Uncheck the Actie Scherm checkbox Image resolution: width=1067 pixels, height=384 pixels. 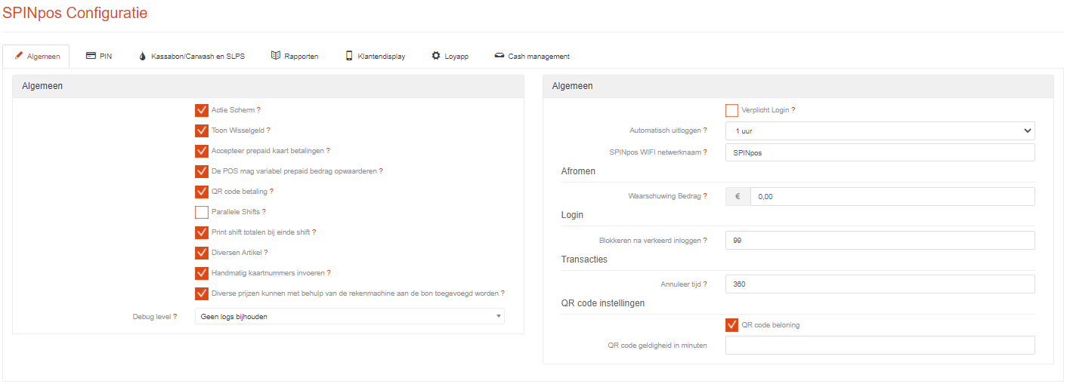pos(202,110)
